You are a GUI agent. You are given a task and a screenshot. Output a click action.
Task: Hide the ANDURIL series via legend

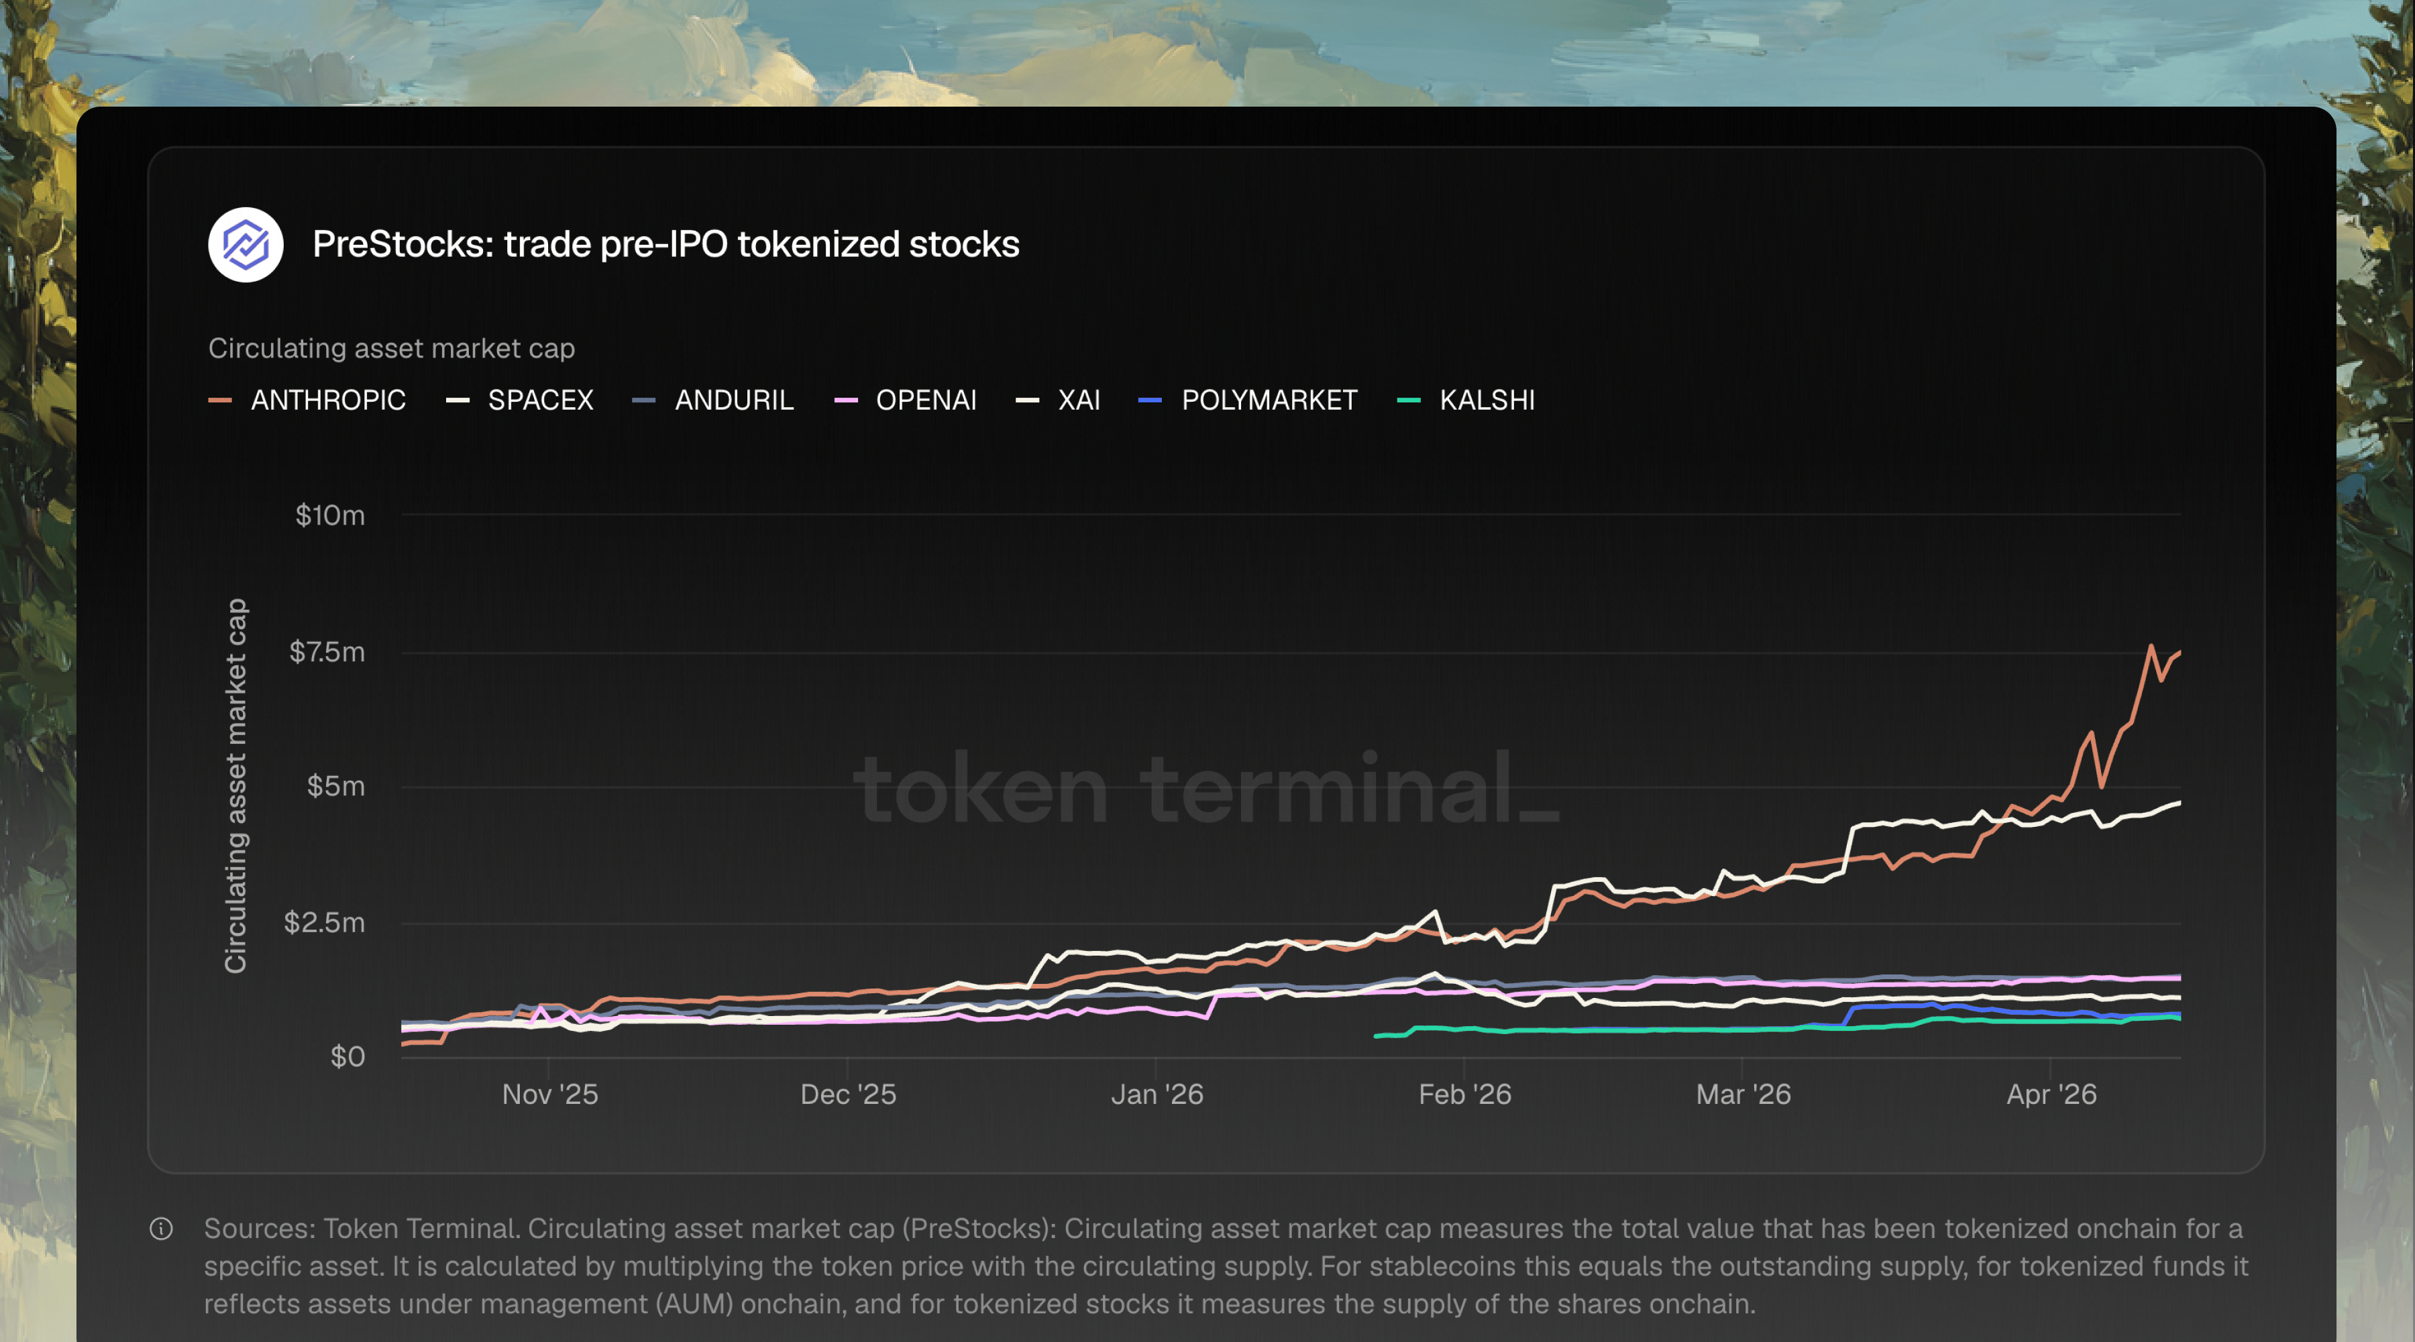pos(733,400)
